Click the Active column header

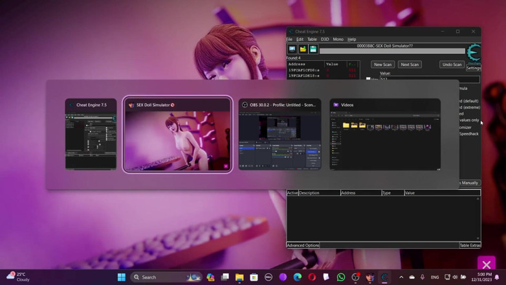(292, 193)
